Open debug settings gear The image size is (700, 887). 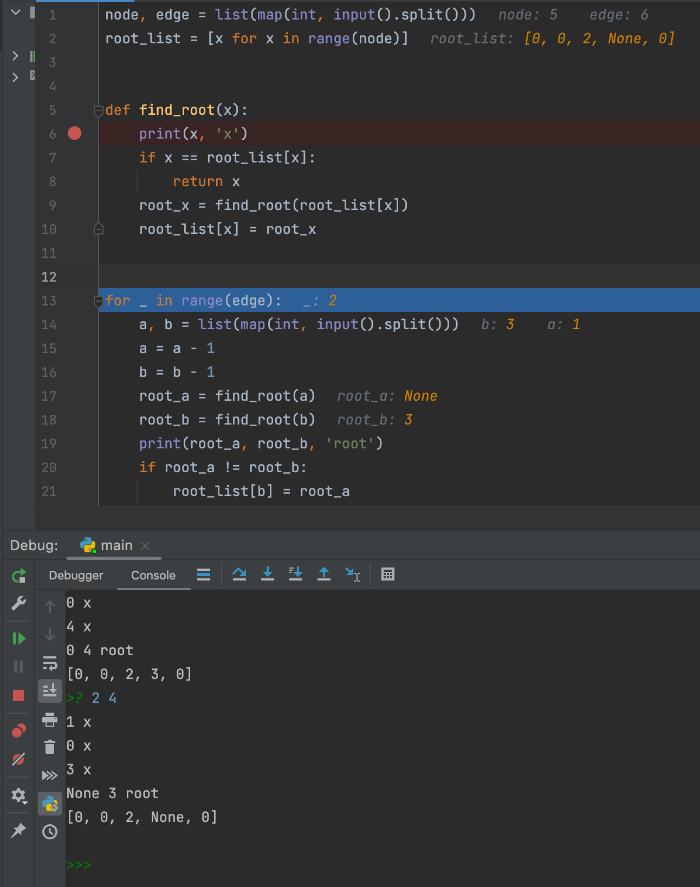tap(19, 795)
